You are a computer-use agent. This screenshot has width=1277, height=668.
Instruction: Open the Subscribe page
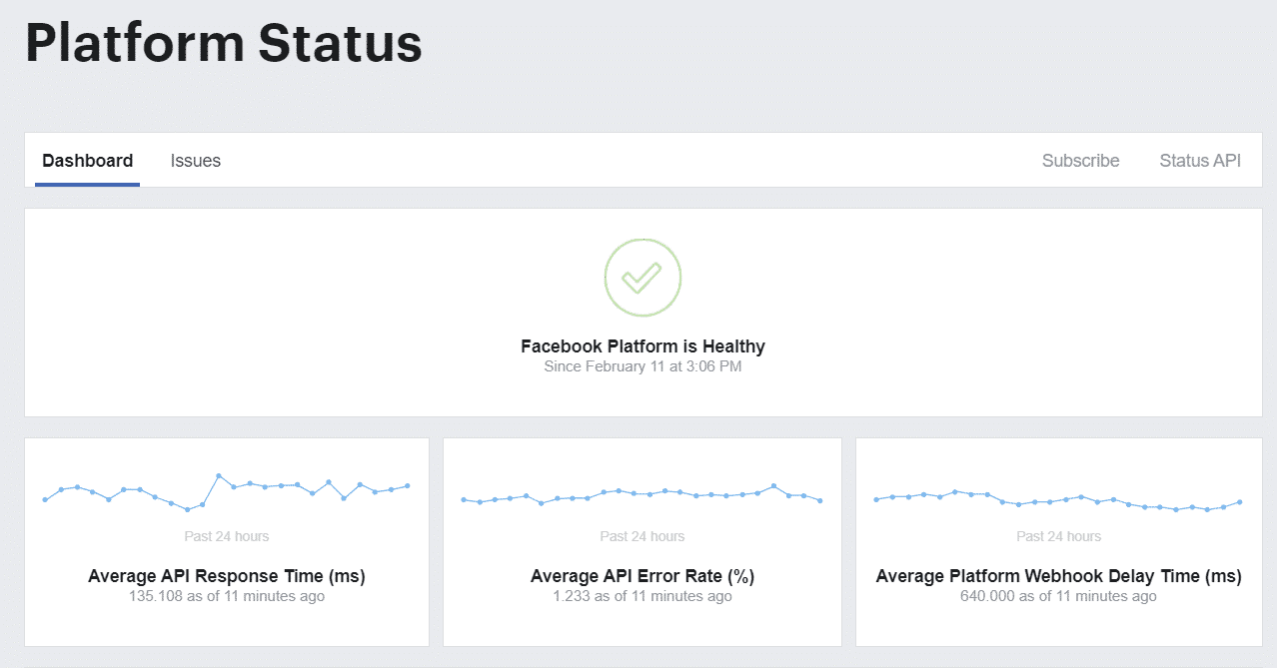pyautogui.click(x=1080, y=160)
